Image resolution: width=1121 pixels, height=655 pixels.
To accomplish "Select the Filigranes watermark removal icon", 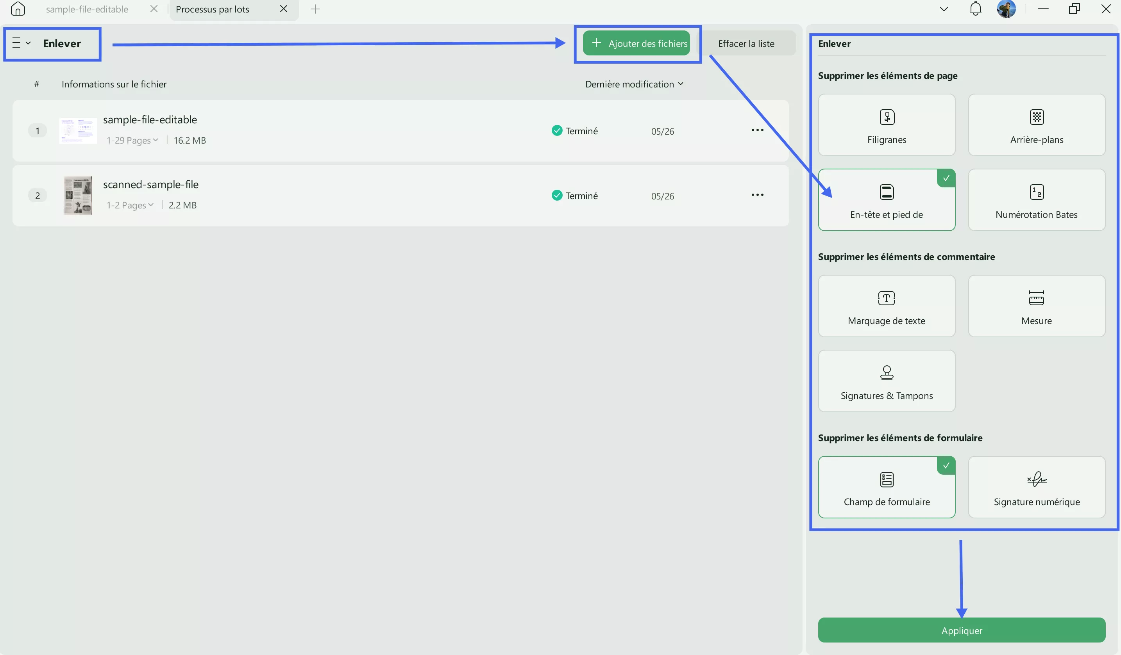I will point(887,117).
